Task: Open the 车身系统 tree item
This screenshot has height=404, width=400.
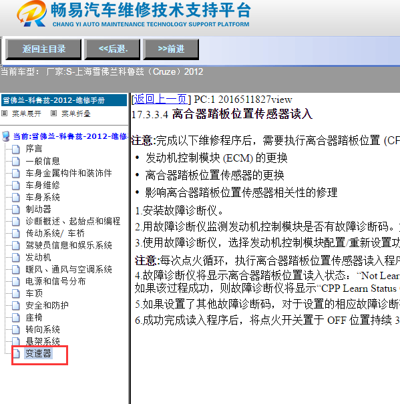Action: click(x=43, y=197)
